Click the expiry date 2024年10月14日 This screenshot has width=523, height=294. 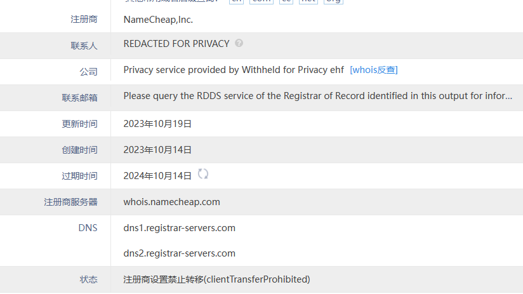157,176
